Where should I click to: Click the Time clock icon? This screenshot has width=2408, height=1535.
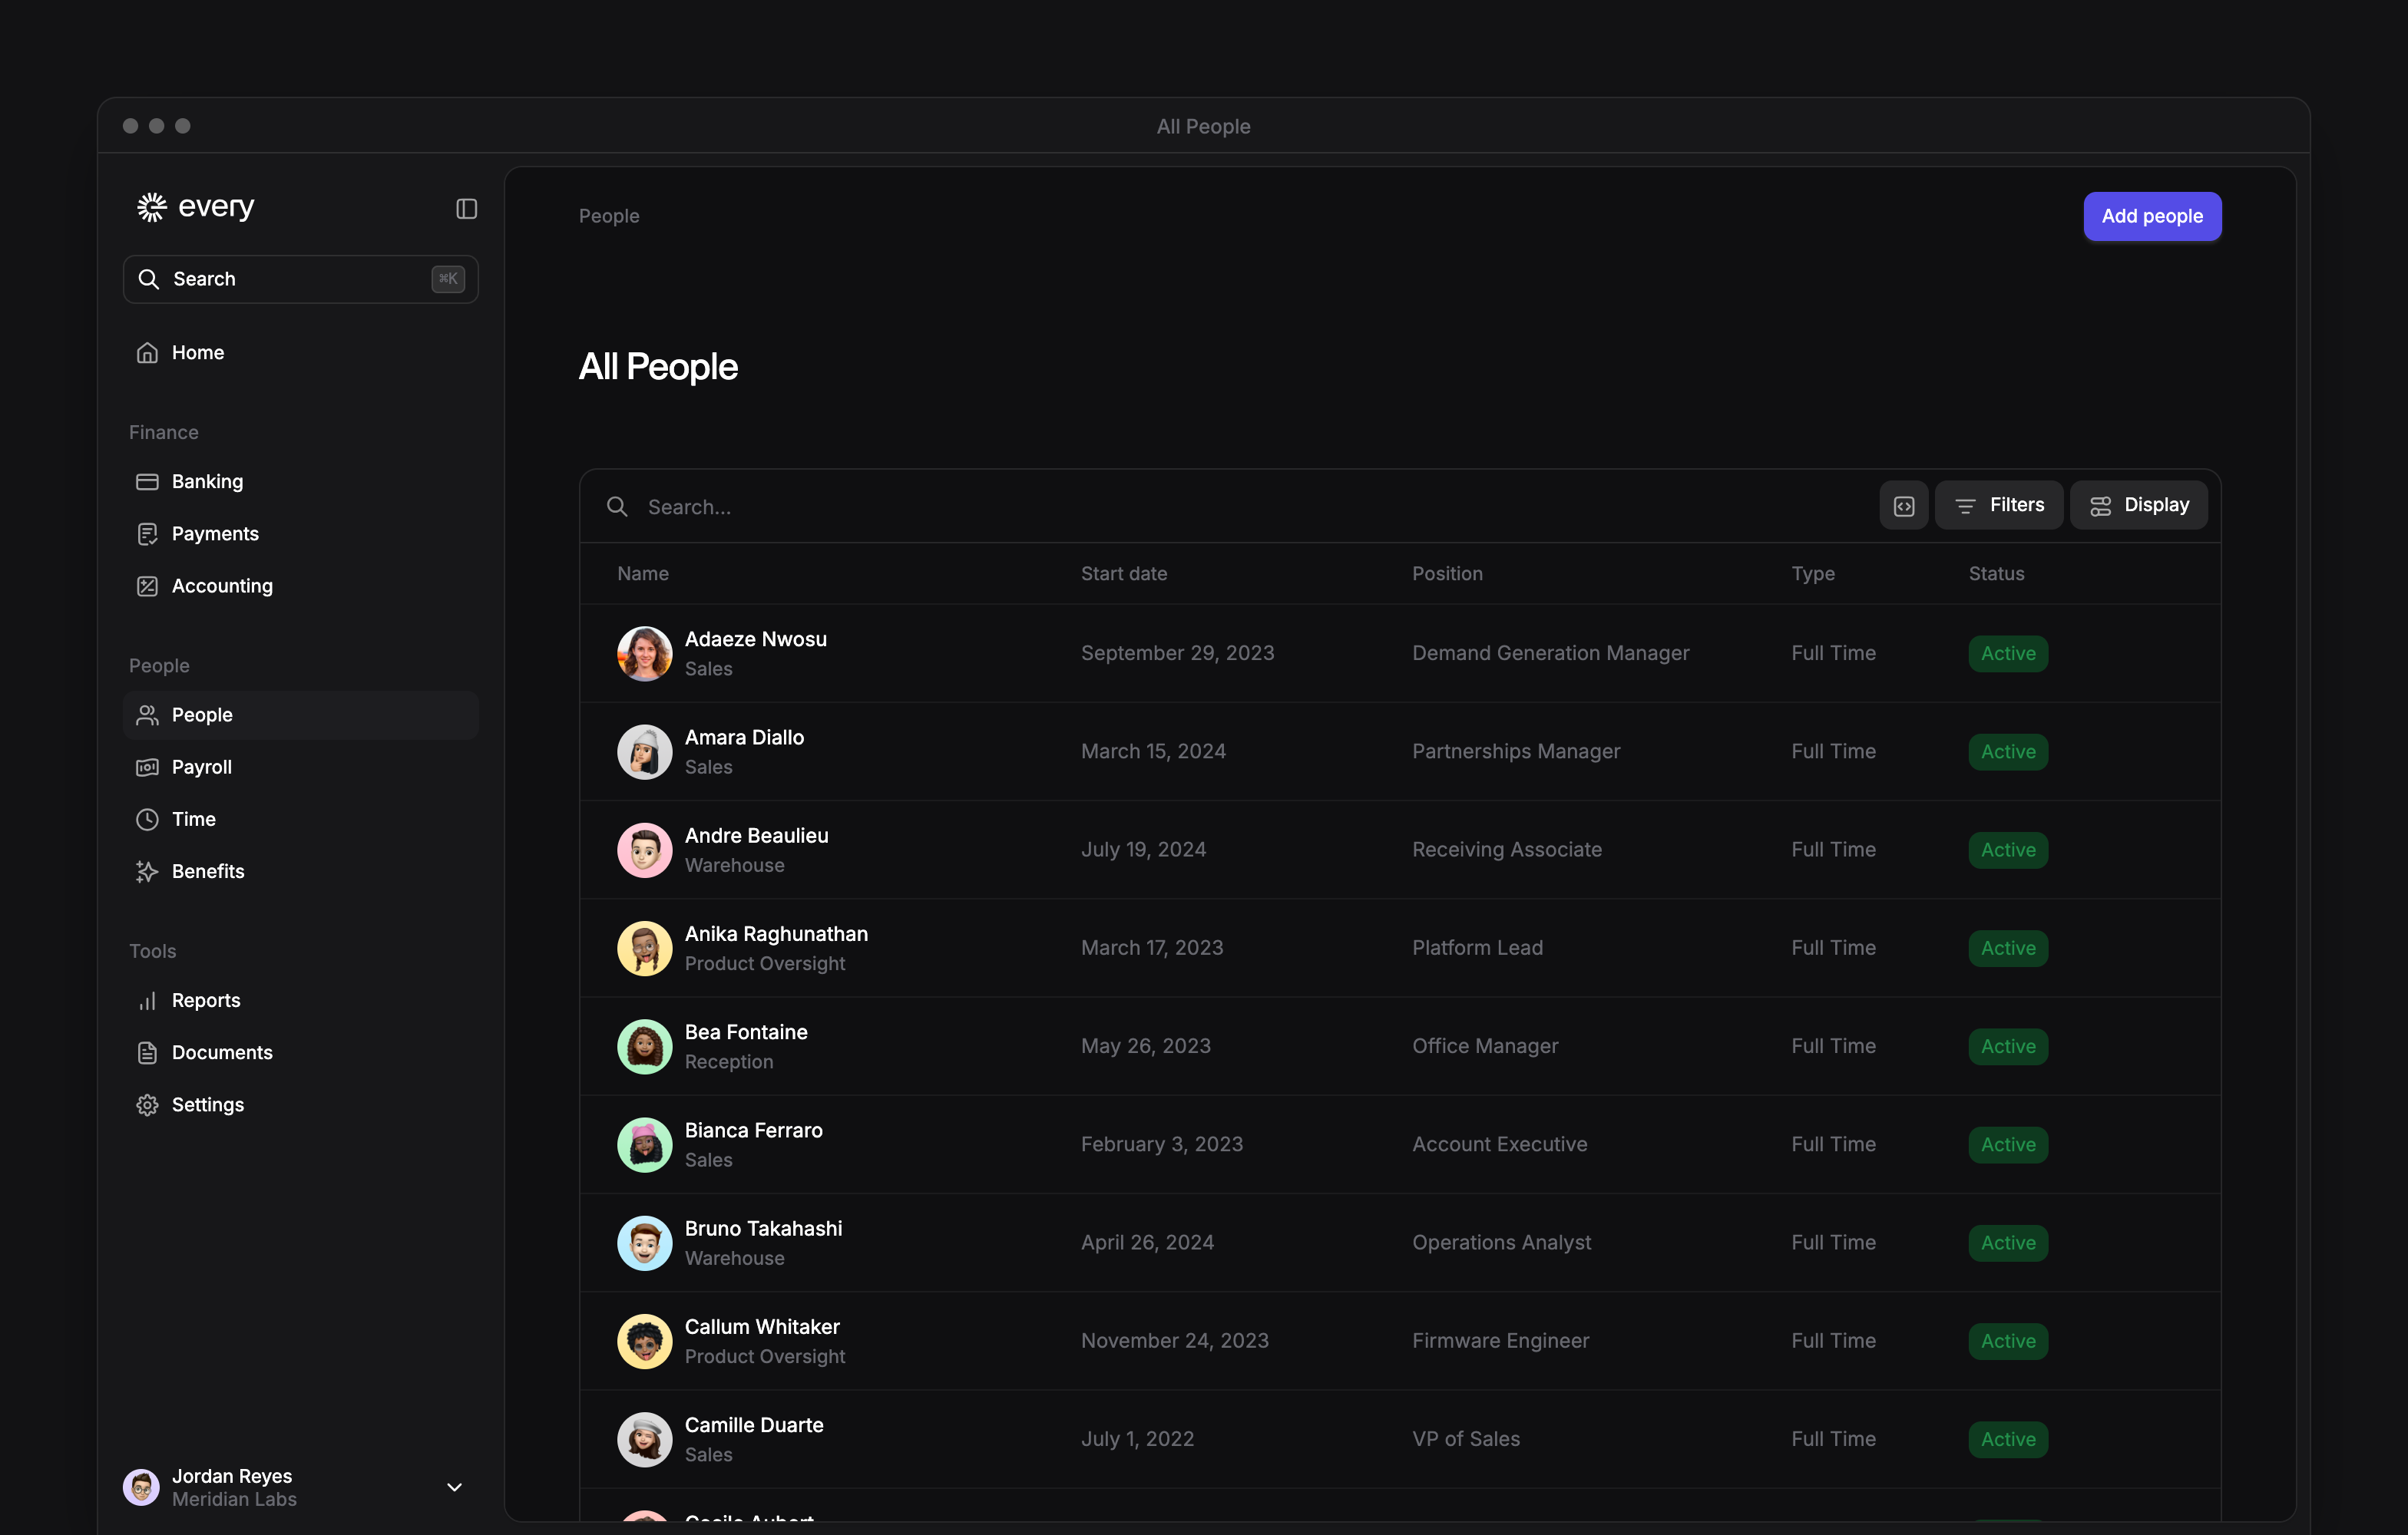tap(147, 820)
